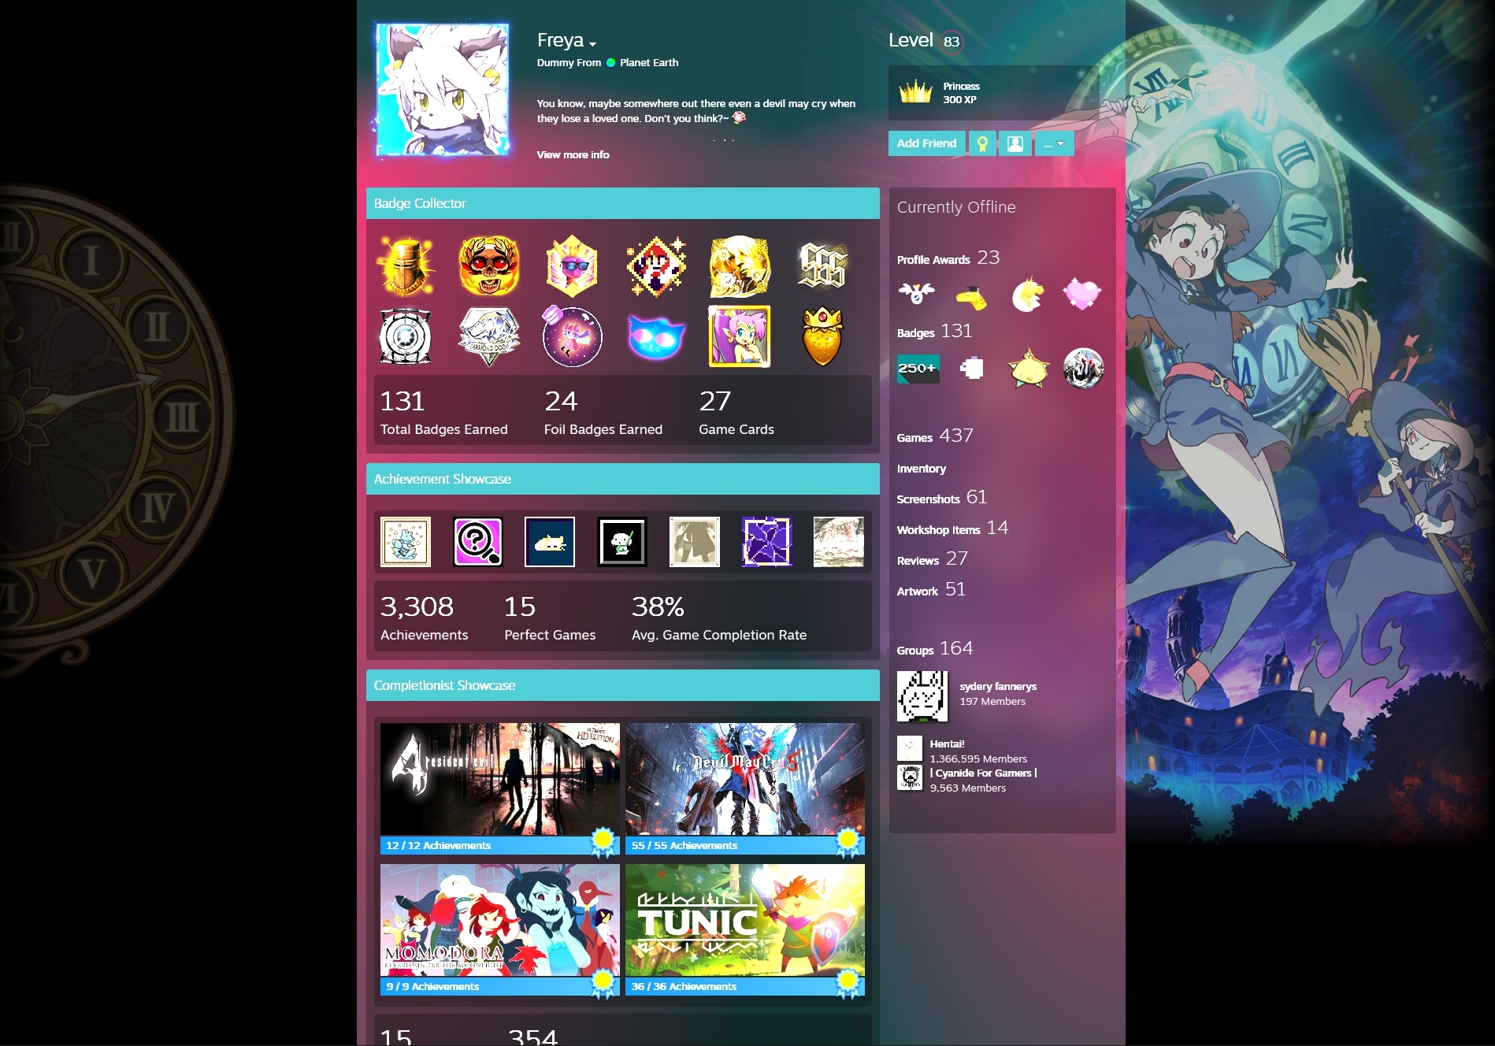This screenshot has height=1046, width=1495.
Task: Click the 27 Game Cards stat
Action: (736, 412)
